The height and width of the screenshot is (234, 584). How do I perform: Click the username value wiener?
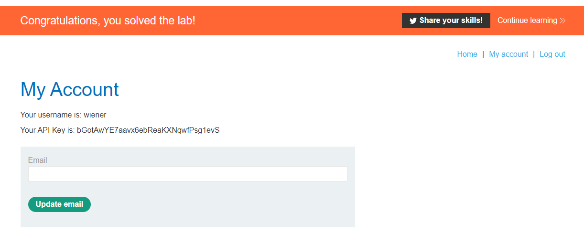tap(95, 115)
